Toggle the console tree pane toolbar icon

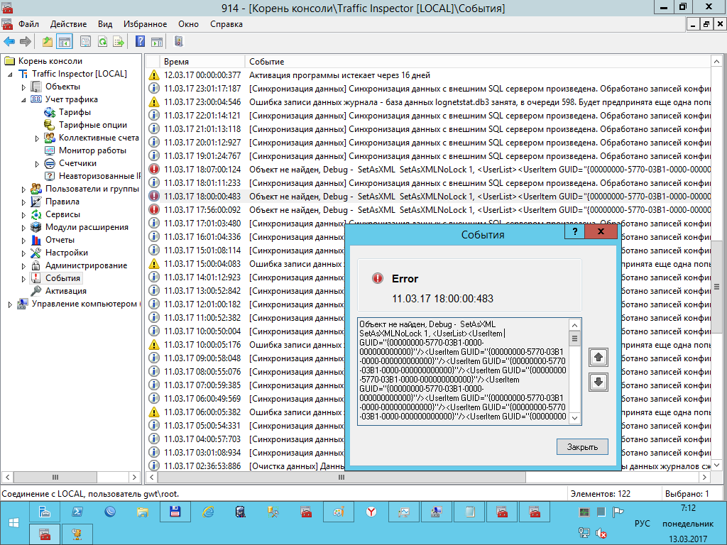point(65,42)
